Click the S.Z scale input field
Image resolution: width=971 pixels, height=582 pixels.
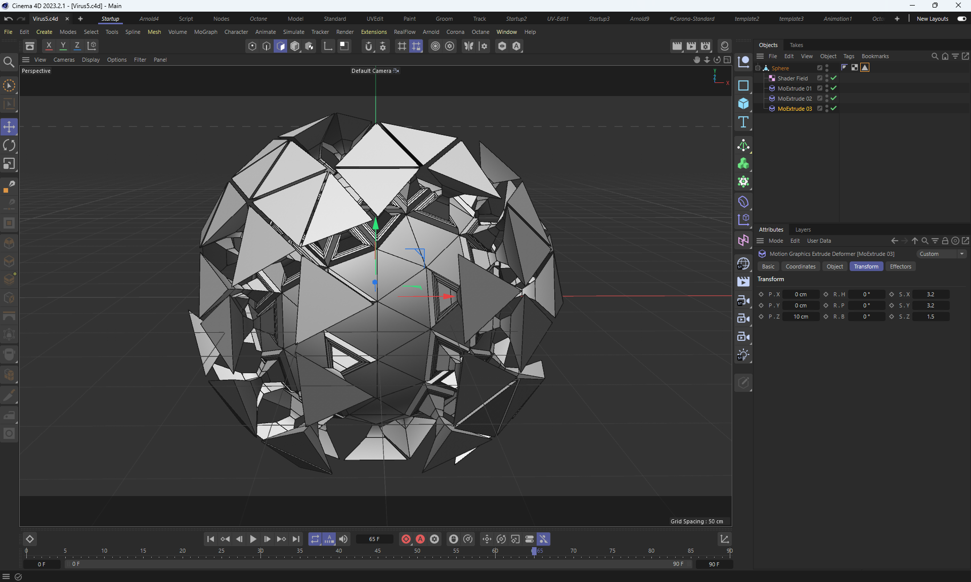931,317
